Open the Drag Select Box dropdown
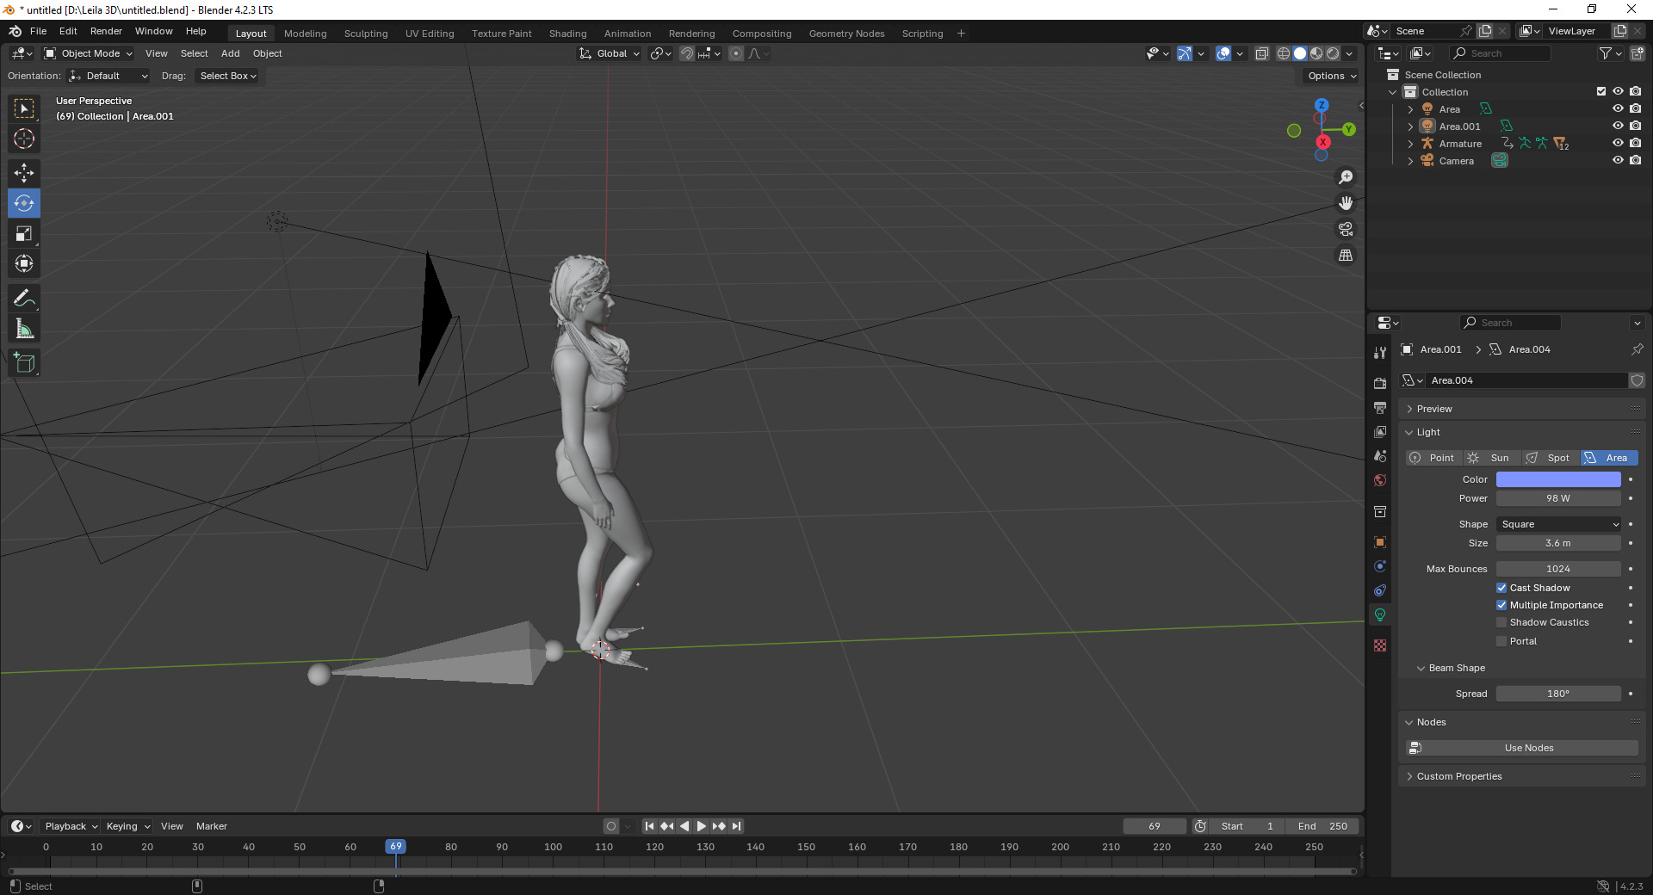 point(227,76)
